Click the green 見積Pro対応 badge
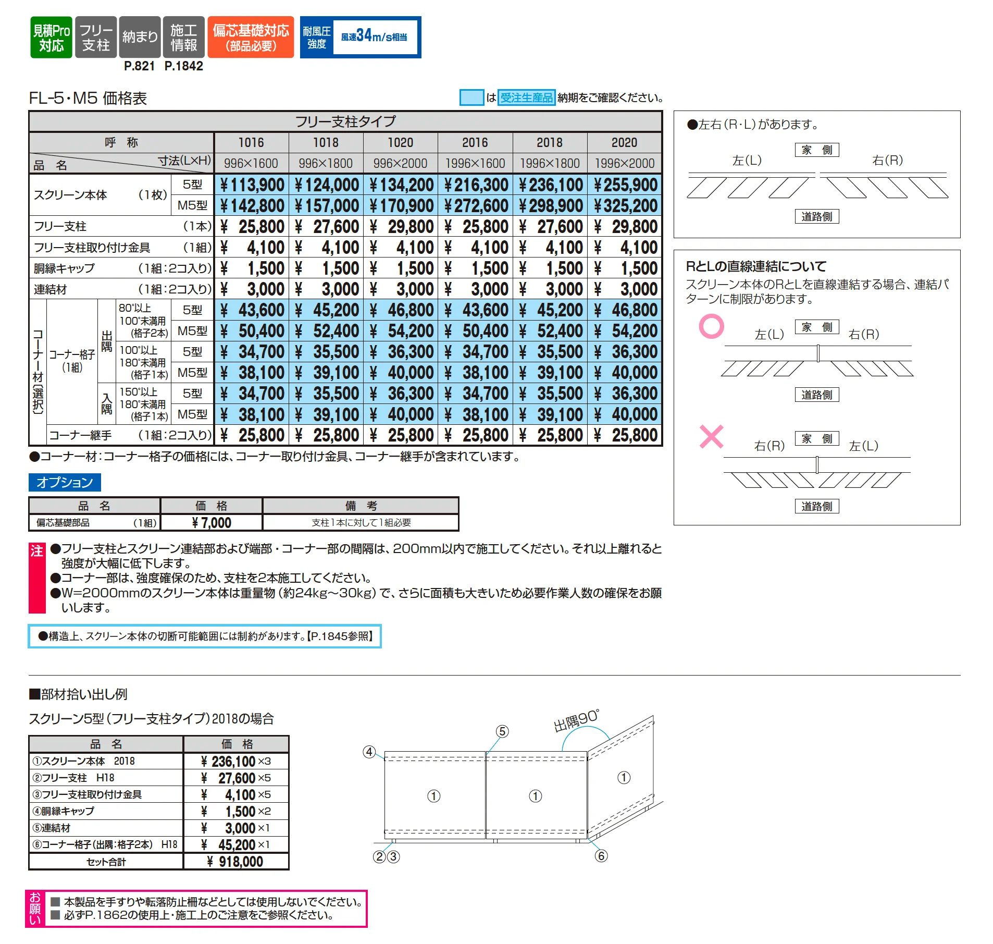993x944 pixels. click(x=51, y=37)
